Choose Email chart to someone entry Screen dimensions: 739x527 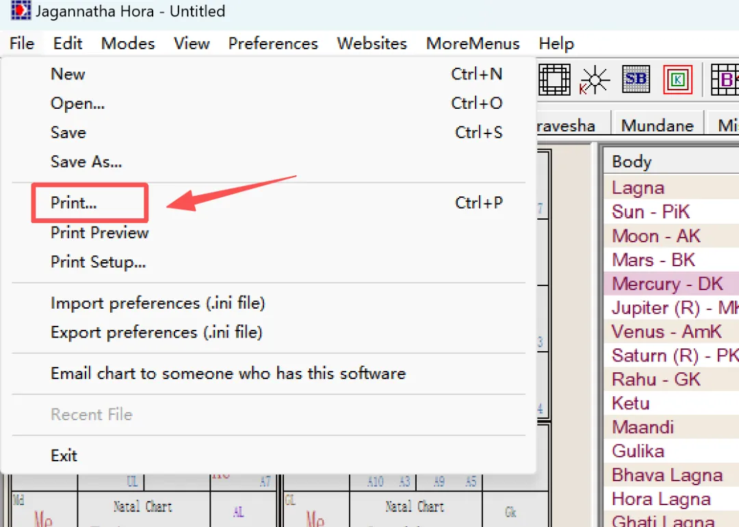pyautogui.click(x=269, y=373)
